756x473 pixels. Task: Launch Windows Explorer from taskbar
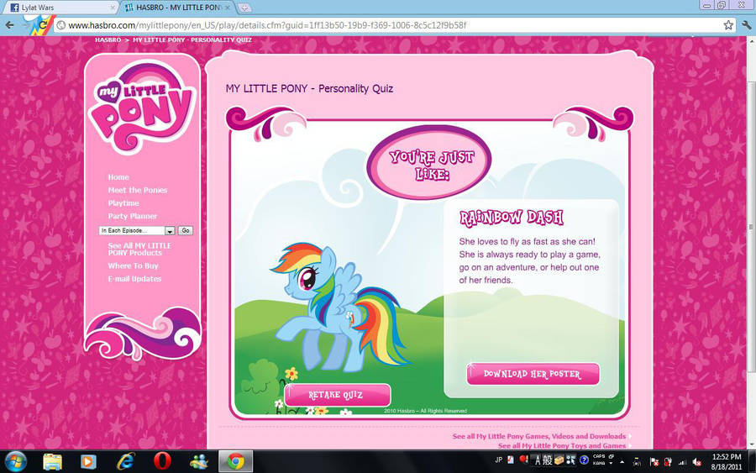tap(52, 462)
